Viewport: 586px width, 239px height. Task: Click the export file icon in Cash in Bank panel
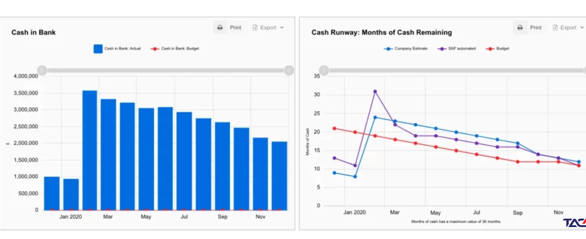(255, 28)
